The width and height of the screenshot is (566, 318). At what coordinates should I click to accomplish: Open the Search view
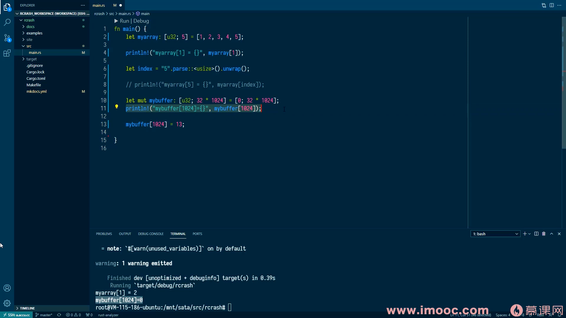(x=7, y=22)
